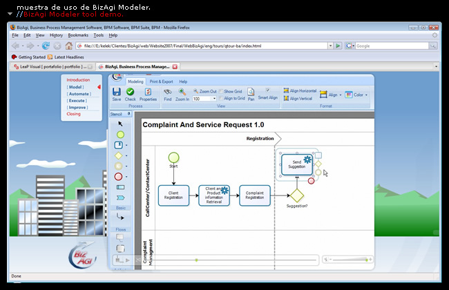Switch to the Print & Export tab
Image resolution: width=449 pixels, height=290 pixels.
click(x=161, y=81)
